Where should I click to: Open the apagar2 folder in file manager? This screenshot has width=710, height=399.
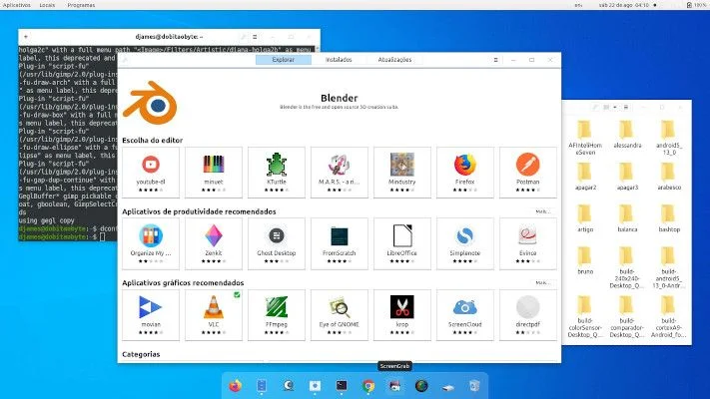pos(585,176)
